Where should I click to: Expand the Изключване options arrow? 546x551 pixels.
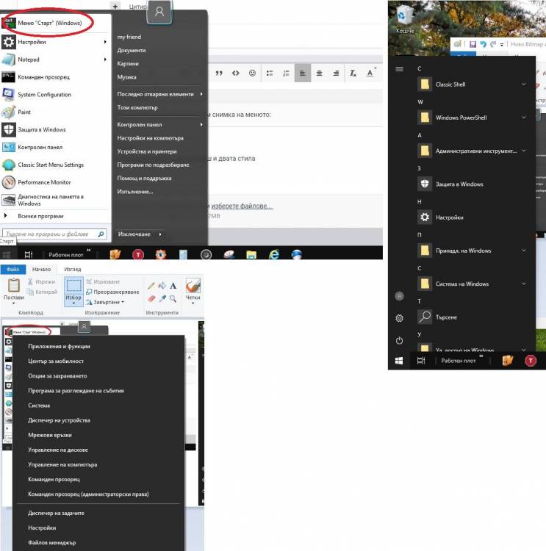[160, 234]
